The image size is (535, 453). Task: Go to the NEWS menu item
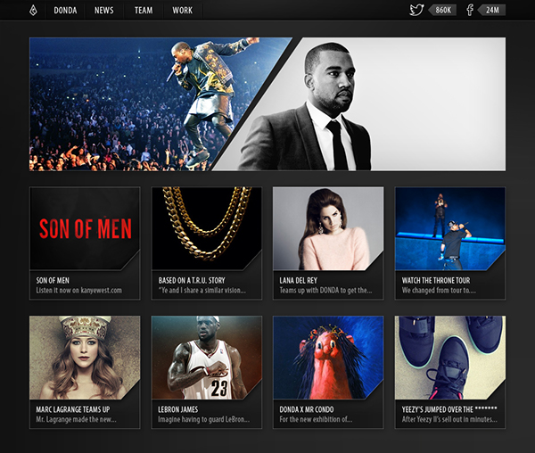[104, 10]
